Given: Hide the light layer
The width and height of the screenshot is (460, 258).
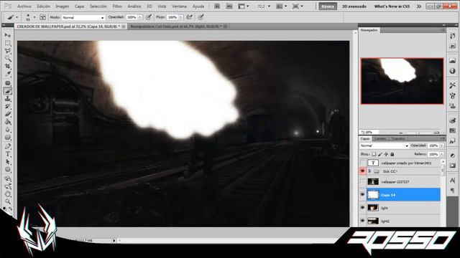Looking at the screenshot, I should [362, 208].
